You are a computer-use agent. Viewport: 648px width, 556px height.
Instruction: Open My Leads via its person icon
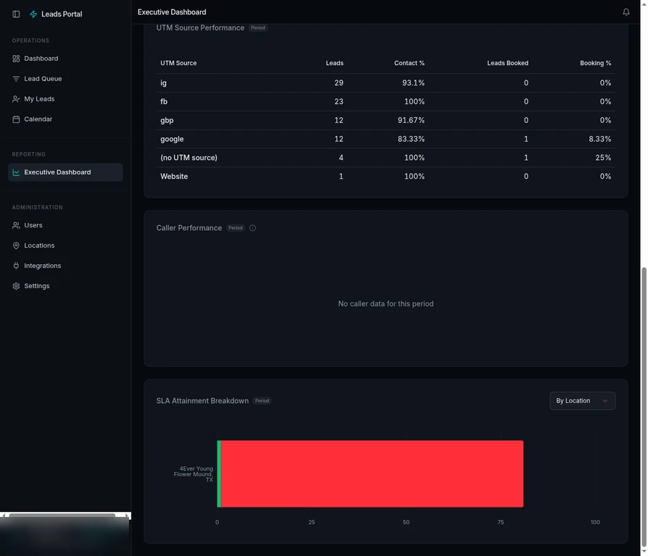tap(16, 98)
